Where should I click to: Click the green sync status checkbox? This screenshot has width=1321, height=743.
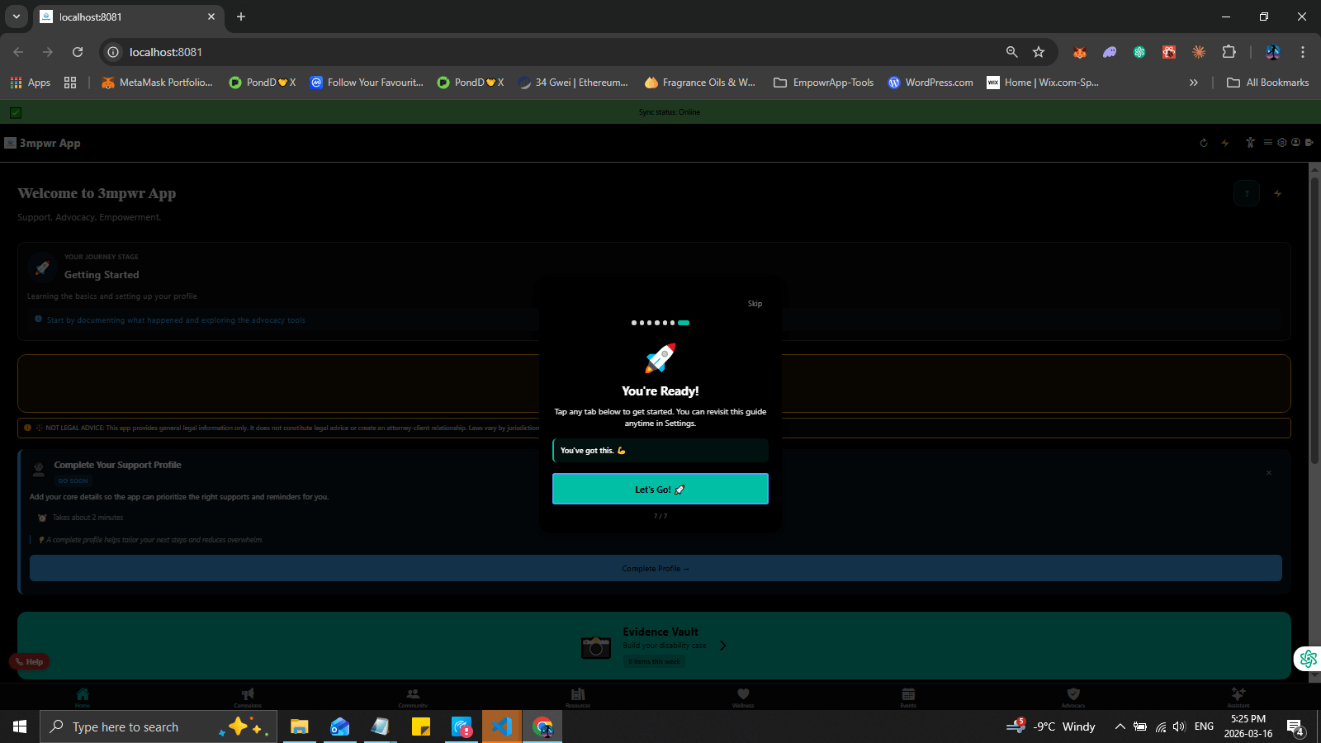tap(15, 112)
